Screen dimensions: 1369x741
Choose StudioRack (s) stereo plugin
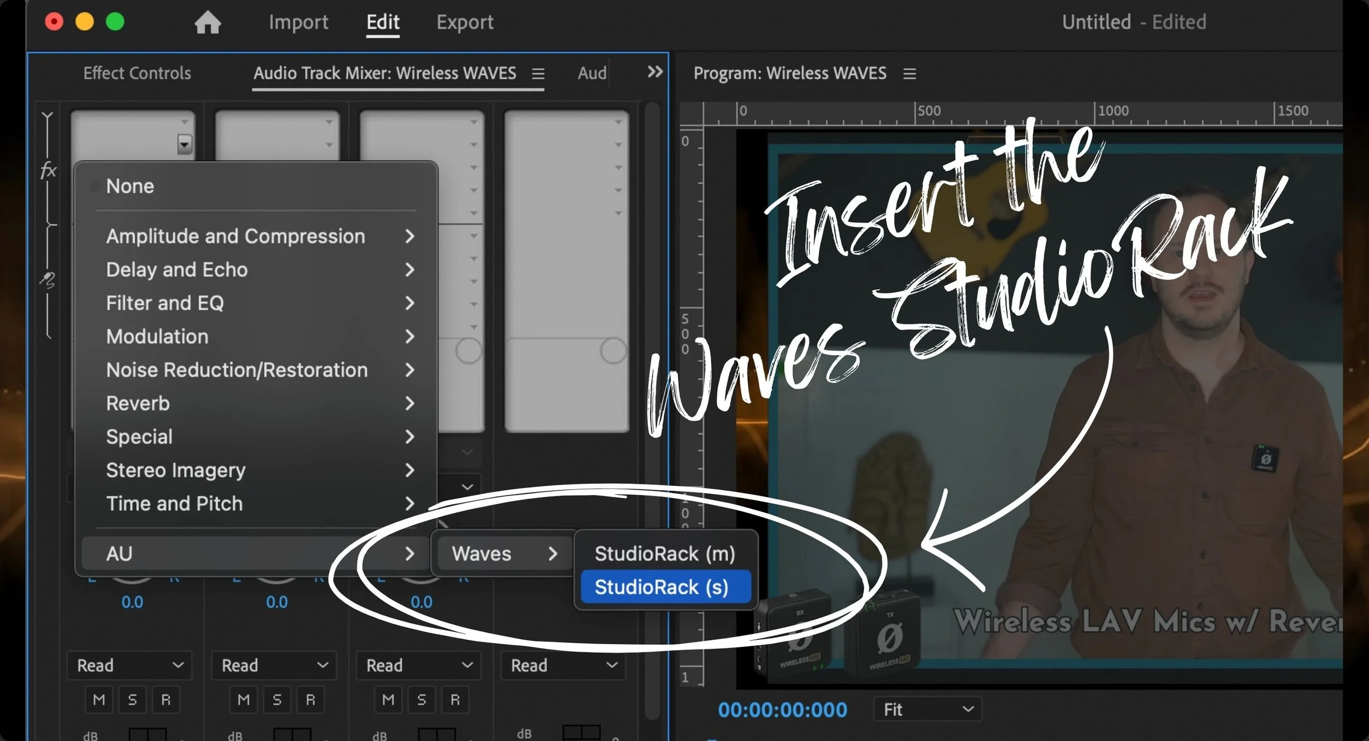click(x=665, y=587)
